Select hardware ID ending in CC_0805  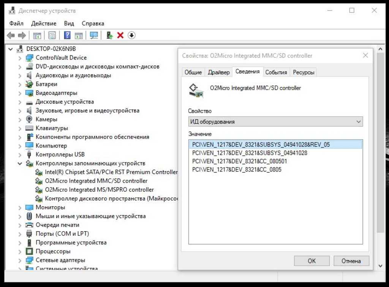coord(237,170)
